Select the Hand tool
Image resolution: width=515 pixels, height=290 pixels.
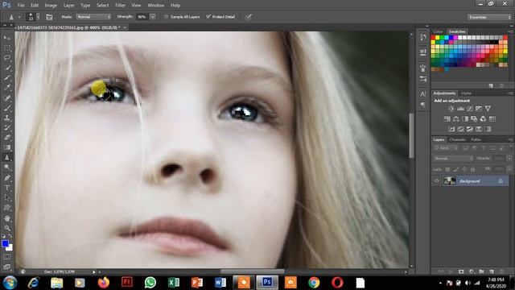coord(7,218)
